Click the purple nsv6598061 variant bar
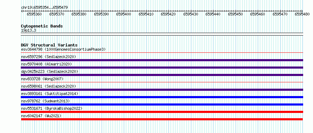The width and height of the screenshot is (313, 133). [162, 90]
